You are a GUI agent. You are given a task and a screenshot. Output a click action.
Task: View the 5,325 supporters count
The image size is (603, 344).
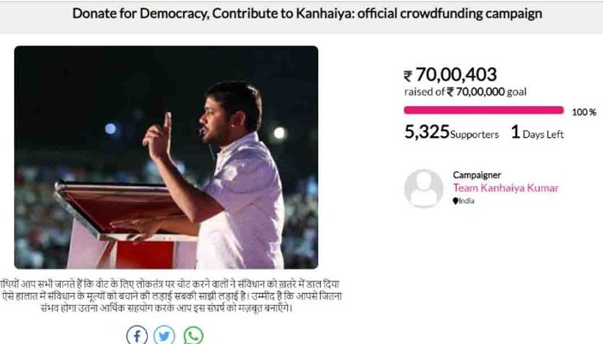427,132
